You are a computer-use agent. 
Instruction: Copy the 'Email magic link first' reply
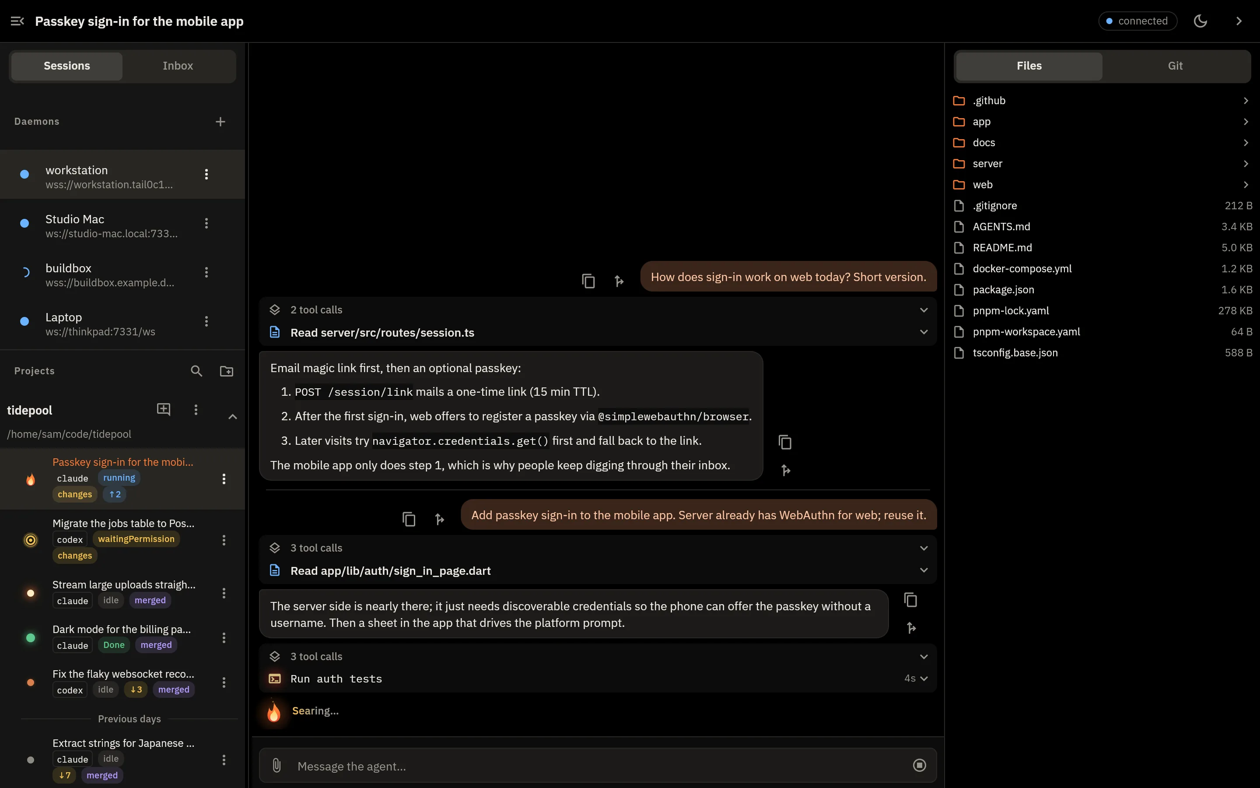[x=784, y=442]
